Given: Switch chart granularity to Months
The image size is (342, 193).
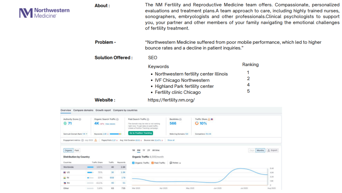Looking at the screenshot, I should [260, 150].
